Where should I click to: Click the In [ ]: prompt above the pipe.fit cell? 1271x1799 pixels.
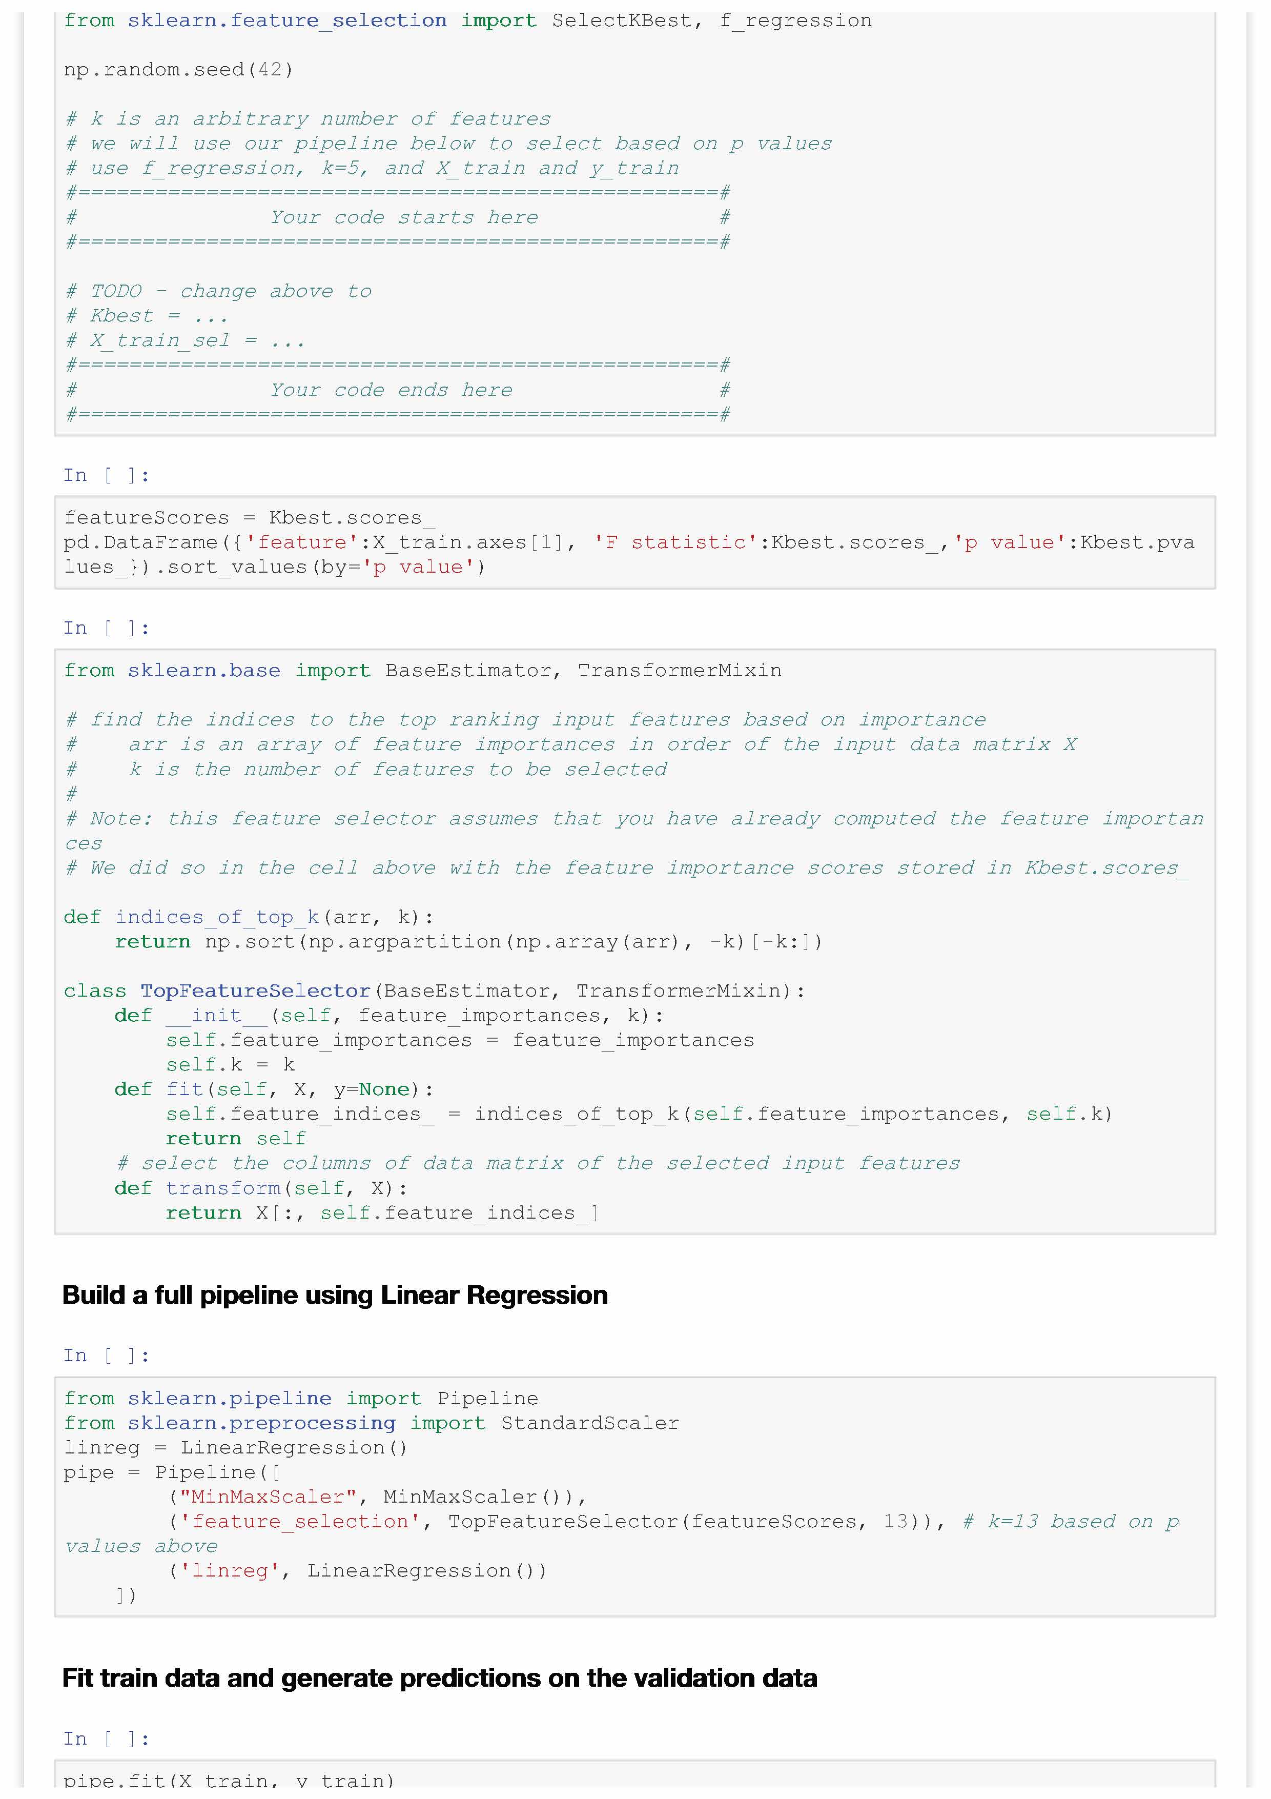pos(106,1739)
